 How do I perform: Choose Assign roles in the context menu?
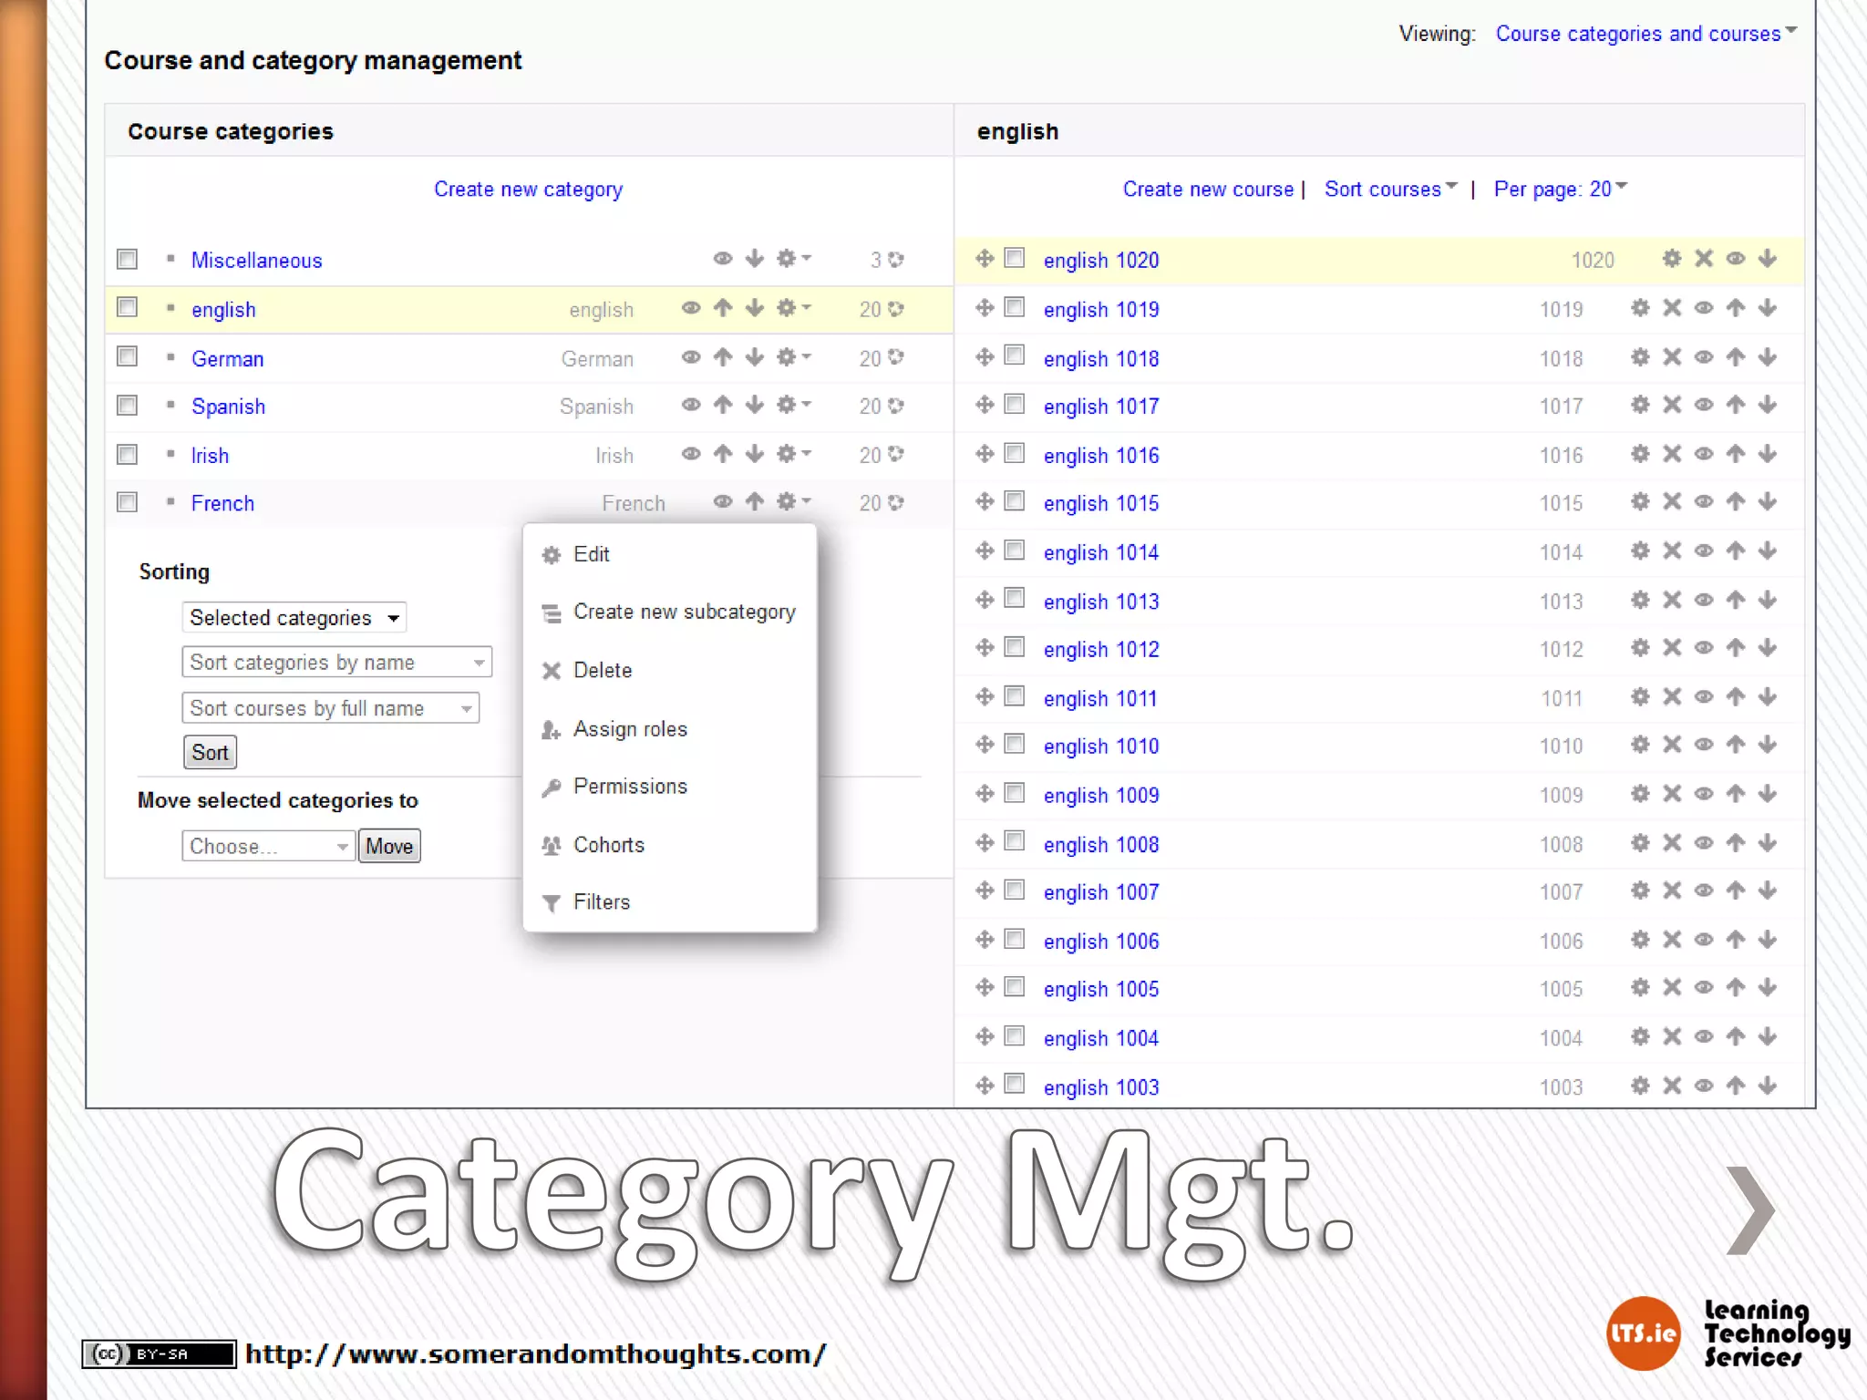click(x=630, y=729)
